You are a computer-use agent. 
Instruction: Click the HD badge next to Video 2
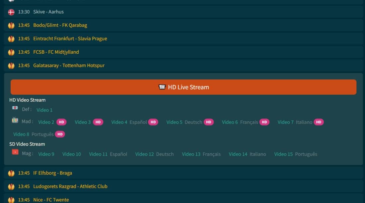coord(61,122)
